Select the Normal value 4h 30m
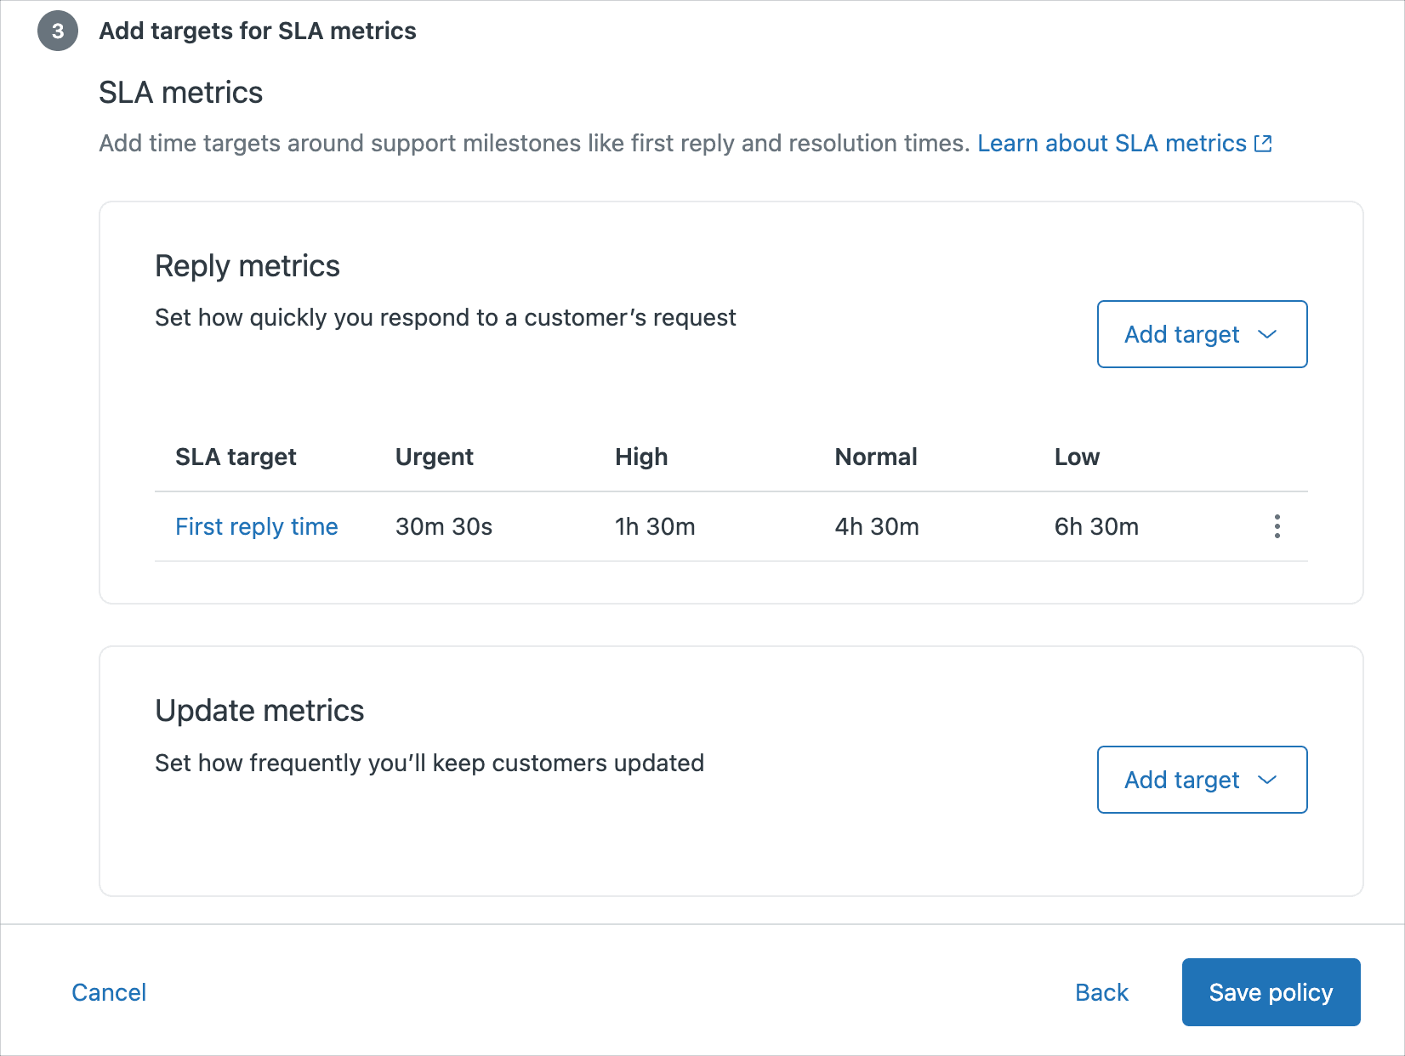This screenshot has width=1405, height=1056. [875, 527]
